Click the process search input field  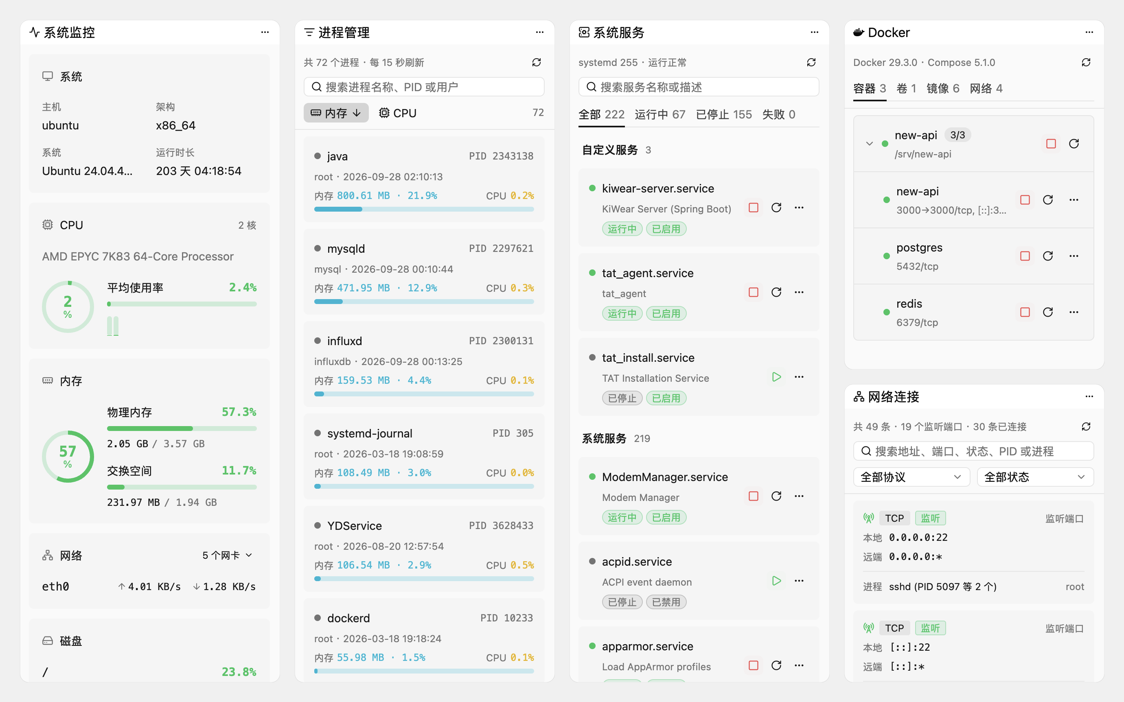coord(424,87)
